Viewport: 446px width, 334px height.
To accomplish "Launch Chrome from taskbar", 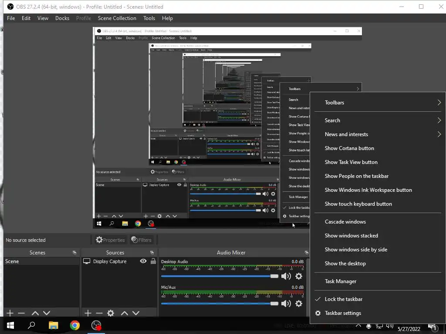I will point(75,325).
